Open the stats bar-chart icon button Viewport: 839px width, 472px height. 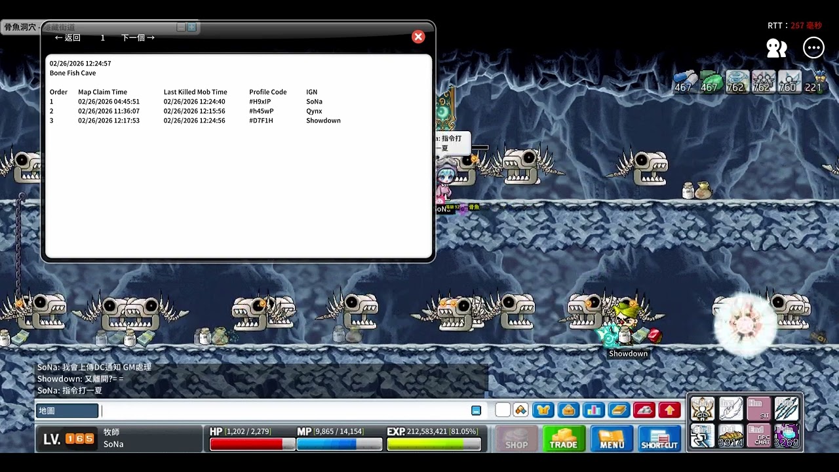593,410
